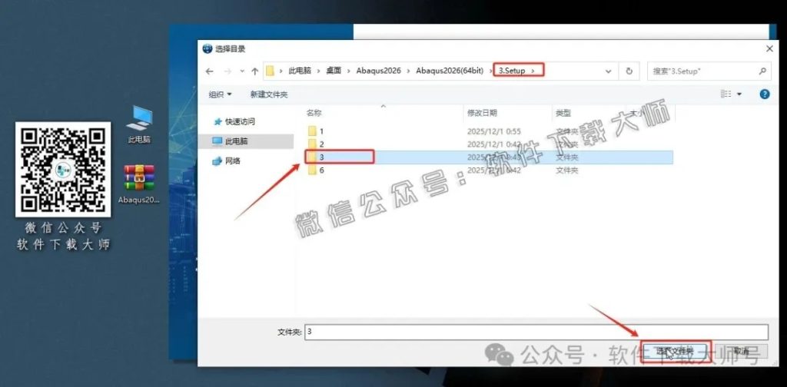Viewport: 787px width, 387px height.
Task: Select folder 2 in the list
Action: coord(489,144)
